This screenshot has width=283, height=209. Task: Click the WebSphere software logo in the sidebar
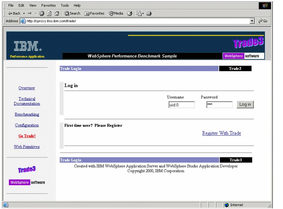point(27,182)
